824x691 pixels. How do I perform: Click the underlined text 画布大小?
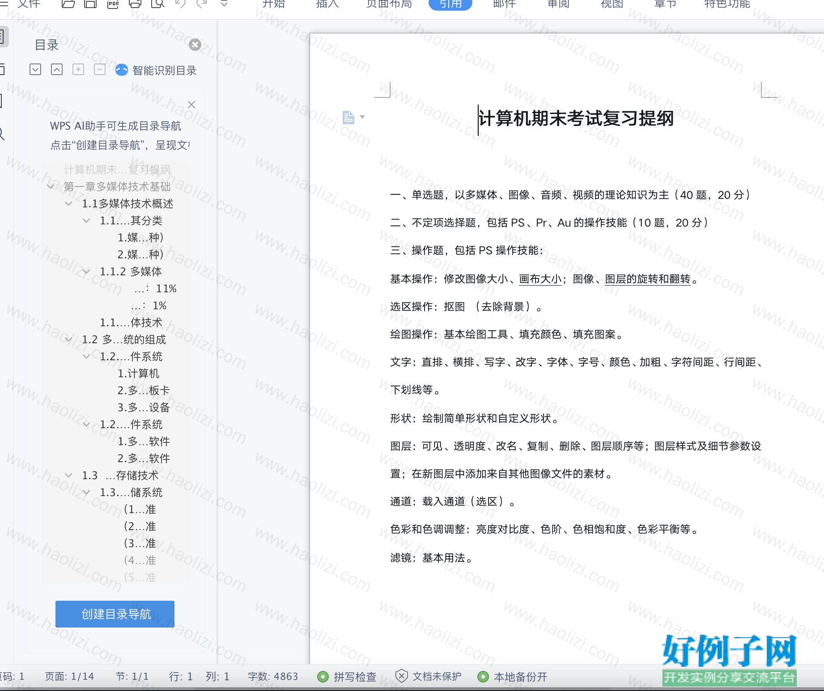(540, 279)
